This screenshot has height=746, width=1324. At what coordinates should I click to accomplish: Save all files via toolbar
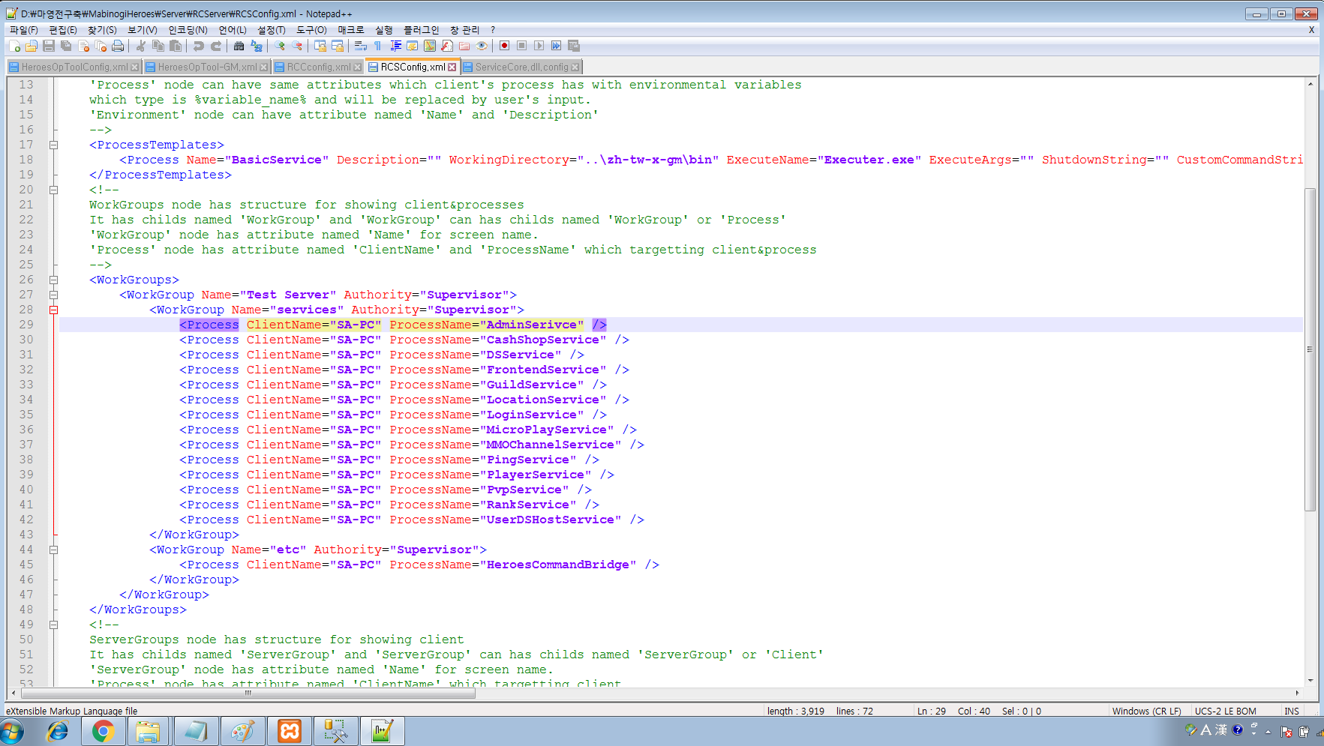click(66, 46)
